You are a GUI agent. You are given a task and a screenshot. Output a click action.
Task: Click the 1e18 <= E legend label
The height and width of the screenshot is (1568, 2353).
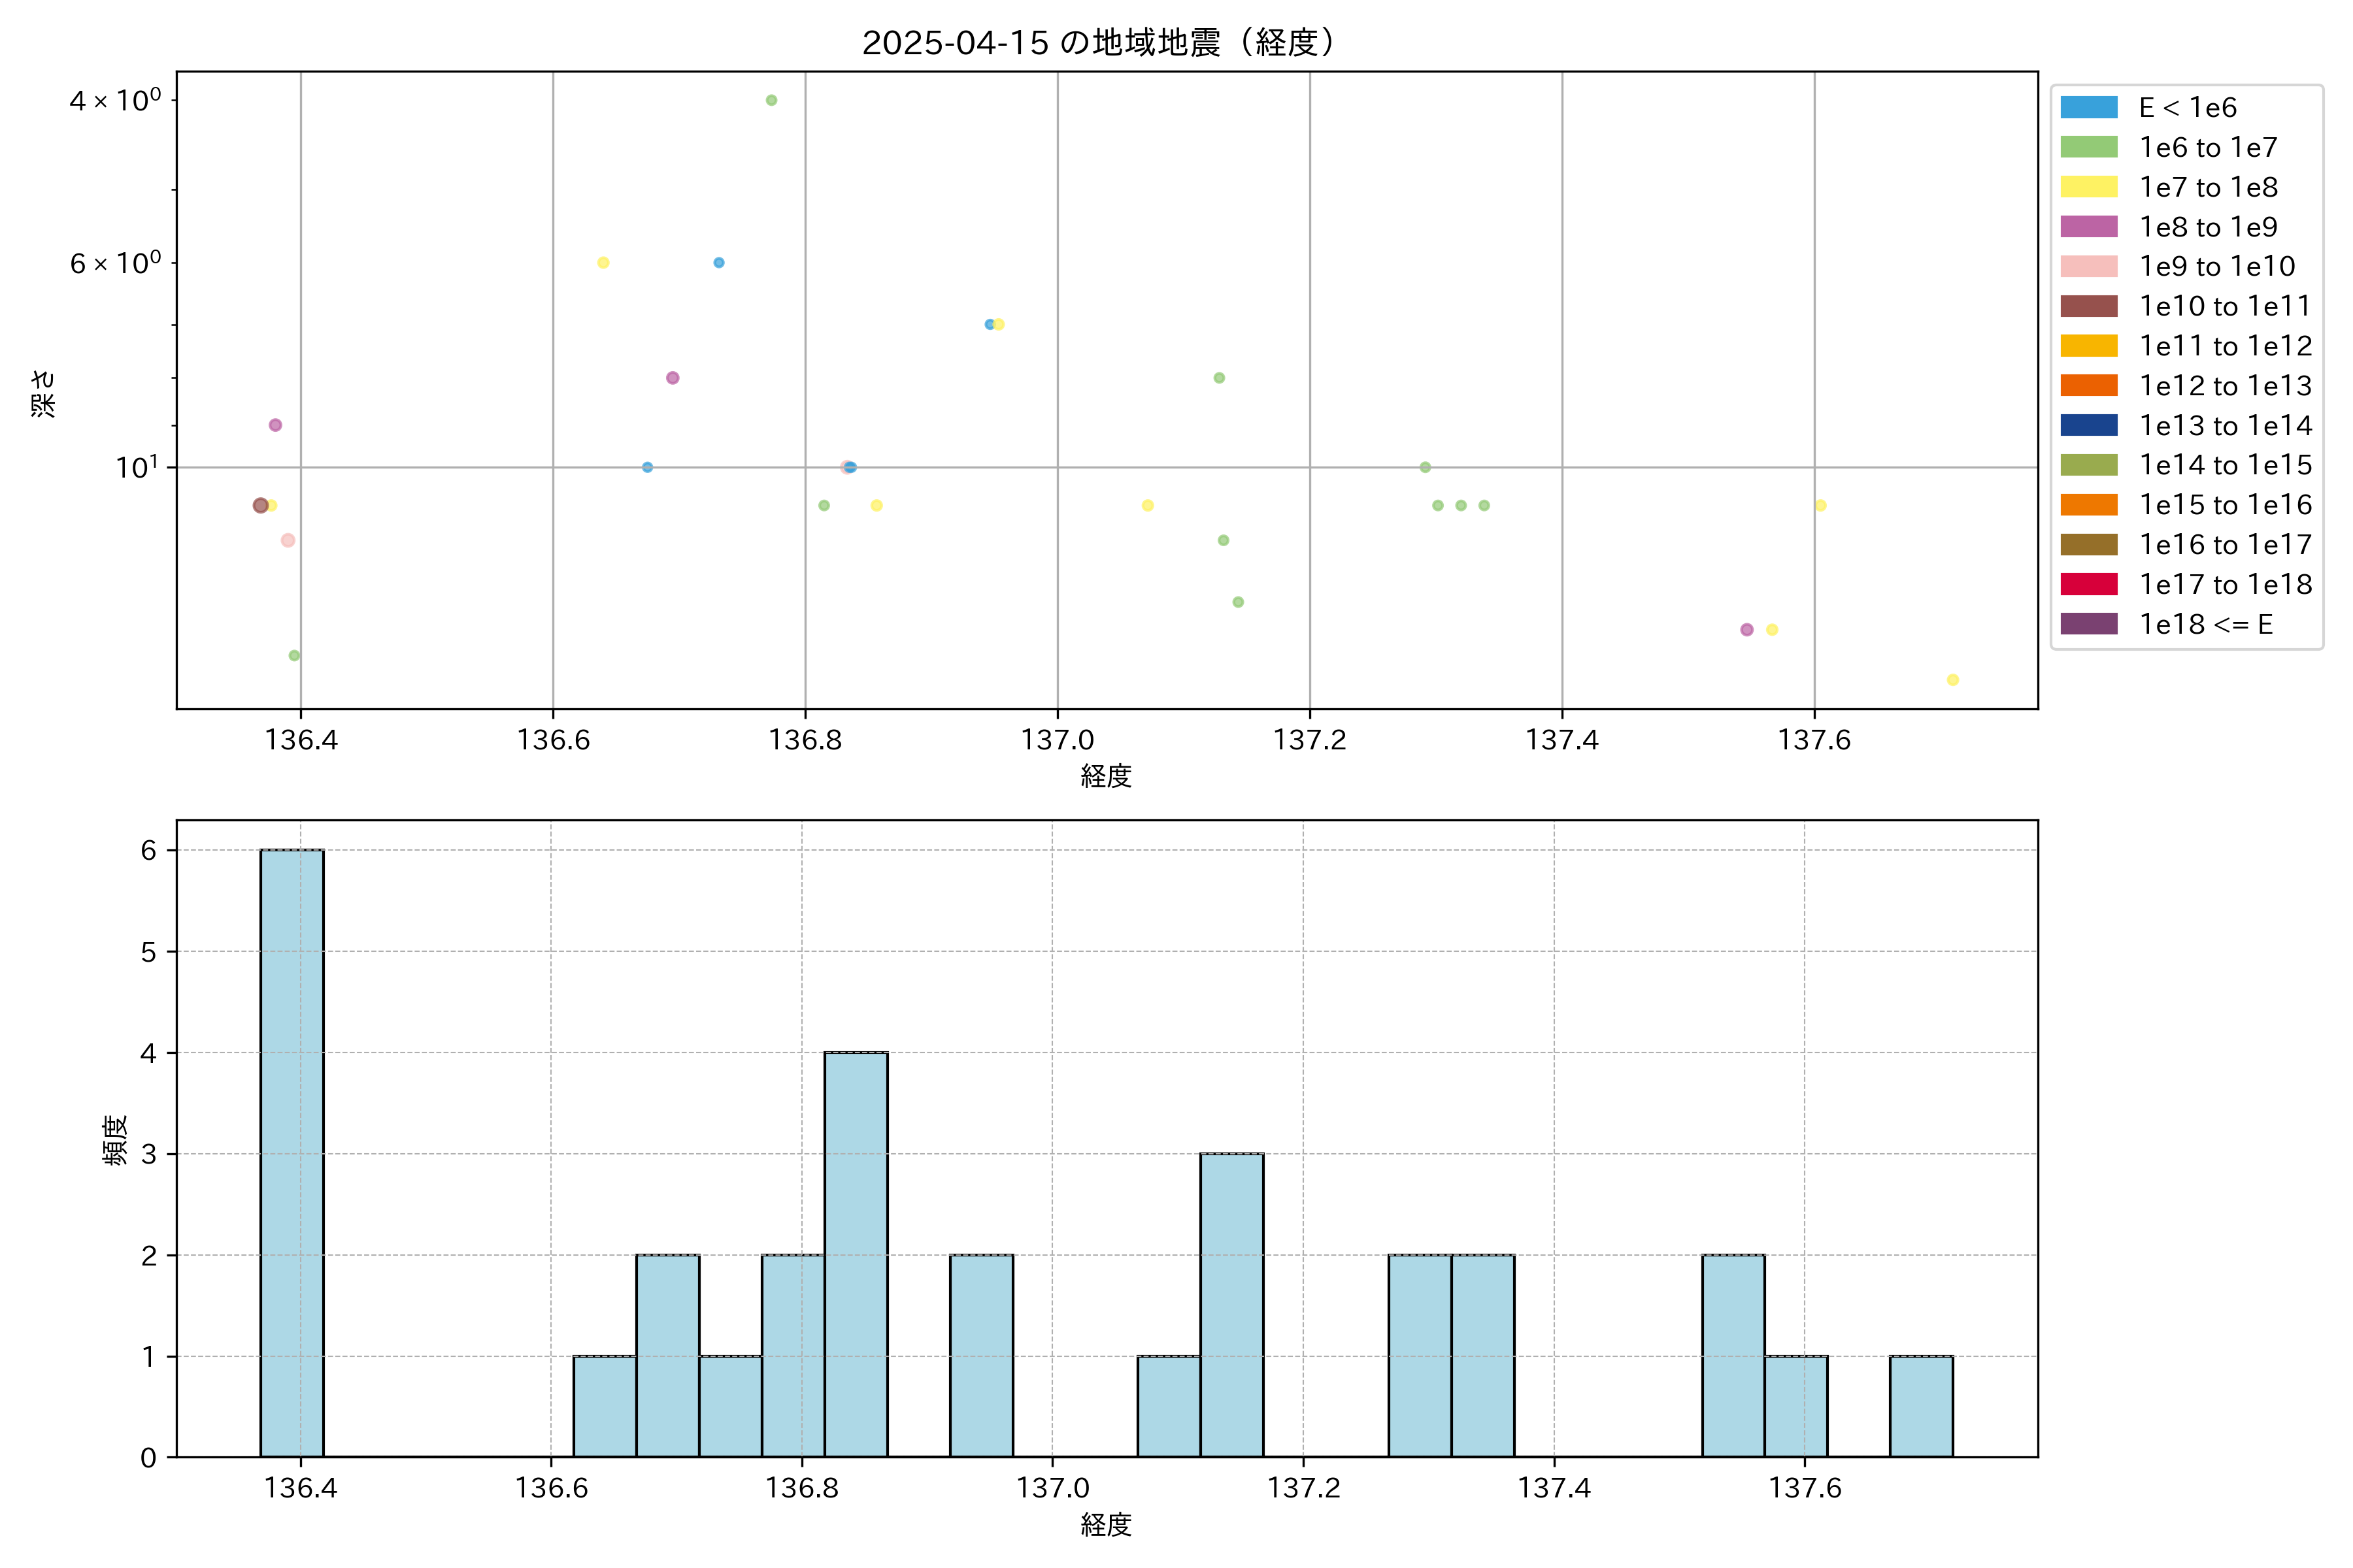[2205, 624]
